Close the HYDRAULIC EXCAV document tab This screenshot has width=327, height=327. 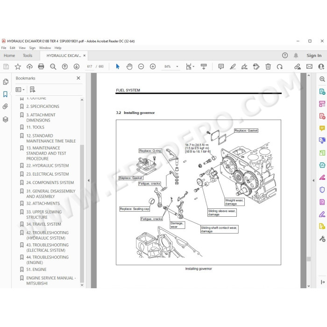84,56
